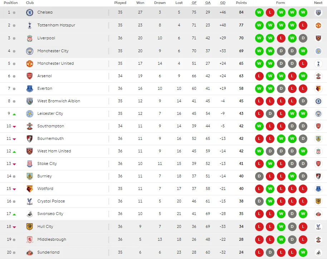Click the Middlesbrough crest beside its name
This screenshot has height=259, width=327.
click(x=30, y=239)
